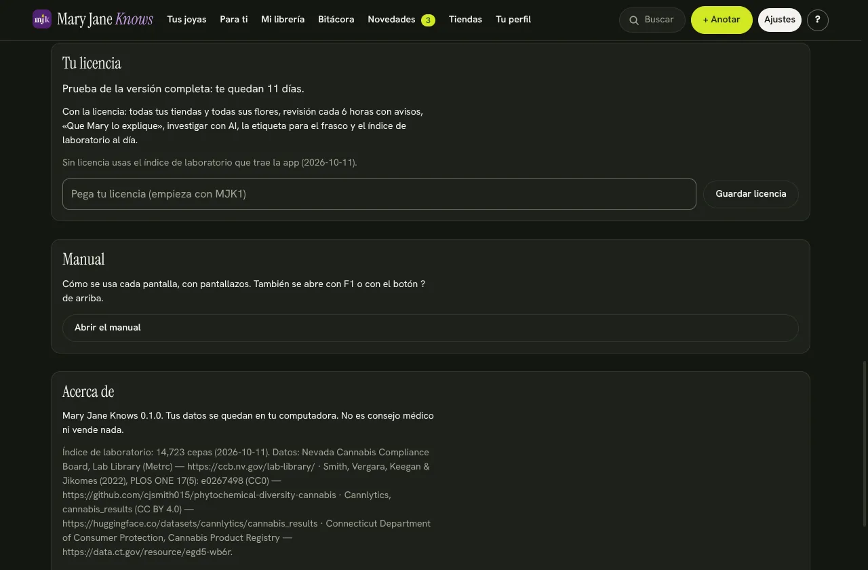
Task: Click the Mary Jane Knows title
Action: 105,19
